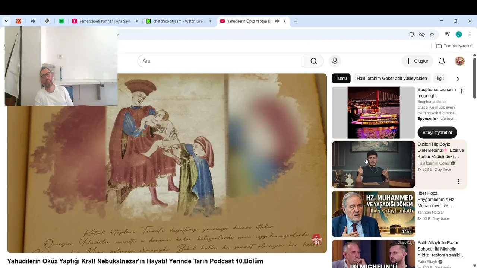Open options menu for the Bosphorus cruise ad
Image resolution: width=477 pixels, height=268 pixels.
(x=462, y=91)
